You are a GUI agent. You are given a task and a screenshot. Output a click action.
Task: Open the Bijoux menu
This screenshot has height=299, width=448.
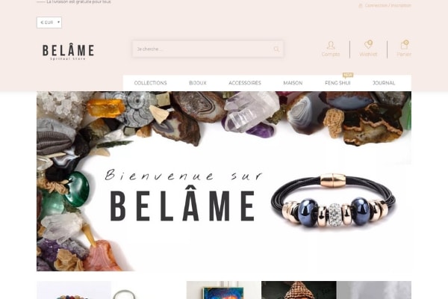[198, 83]
